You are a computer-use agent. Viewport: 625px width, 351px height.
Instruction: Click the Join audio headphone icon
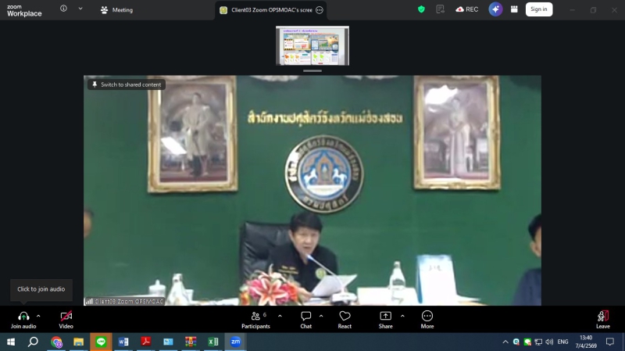(x=23, y=316)
